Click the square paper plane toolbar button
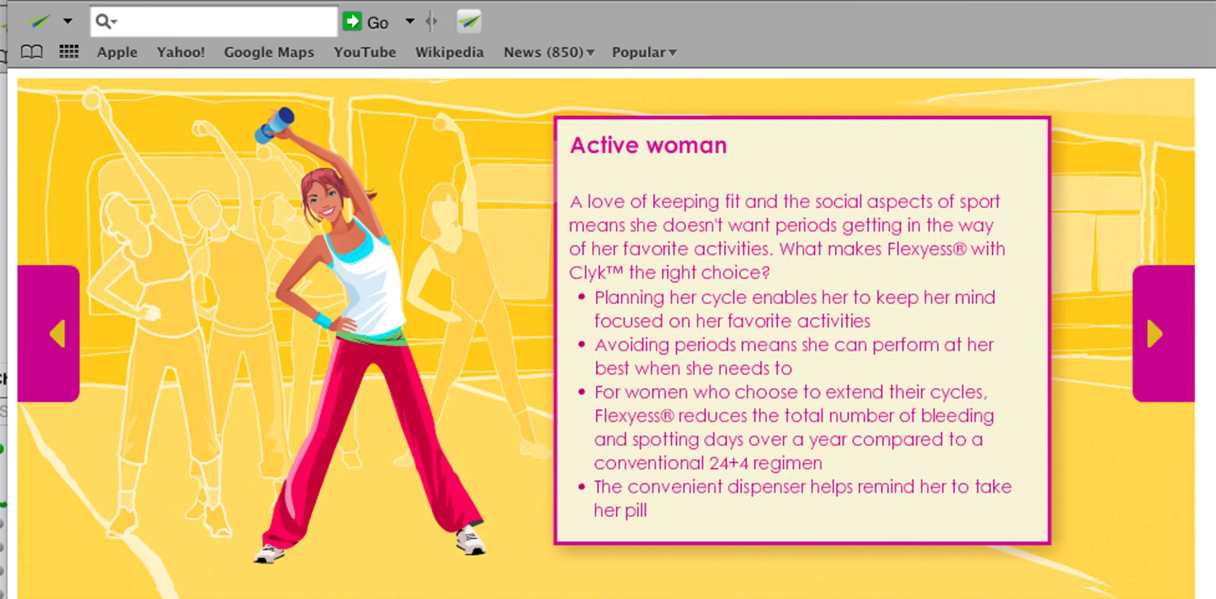Screen dimensions: 1216x599 469,21
